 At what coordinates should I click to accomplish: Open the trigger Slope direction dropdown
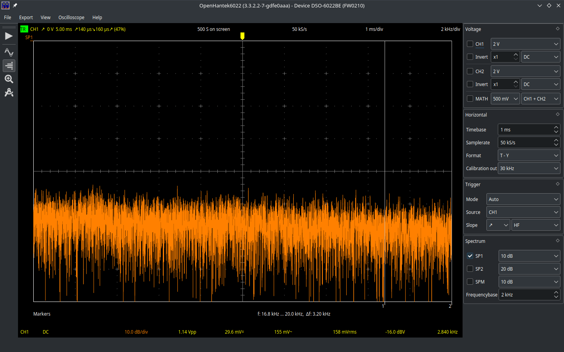point(498,225)
